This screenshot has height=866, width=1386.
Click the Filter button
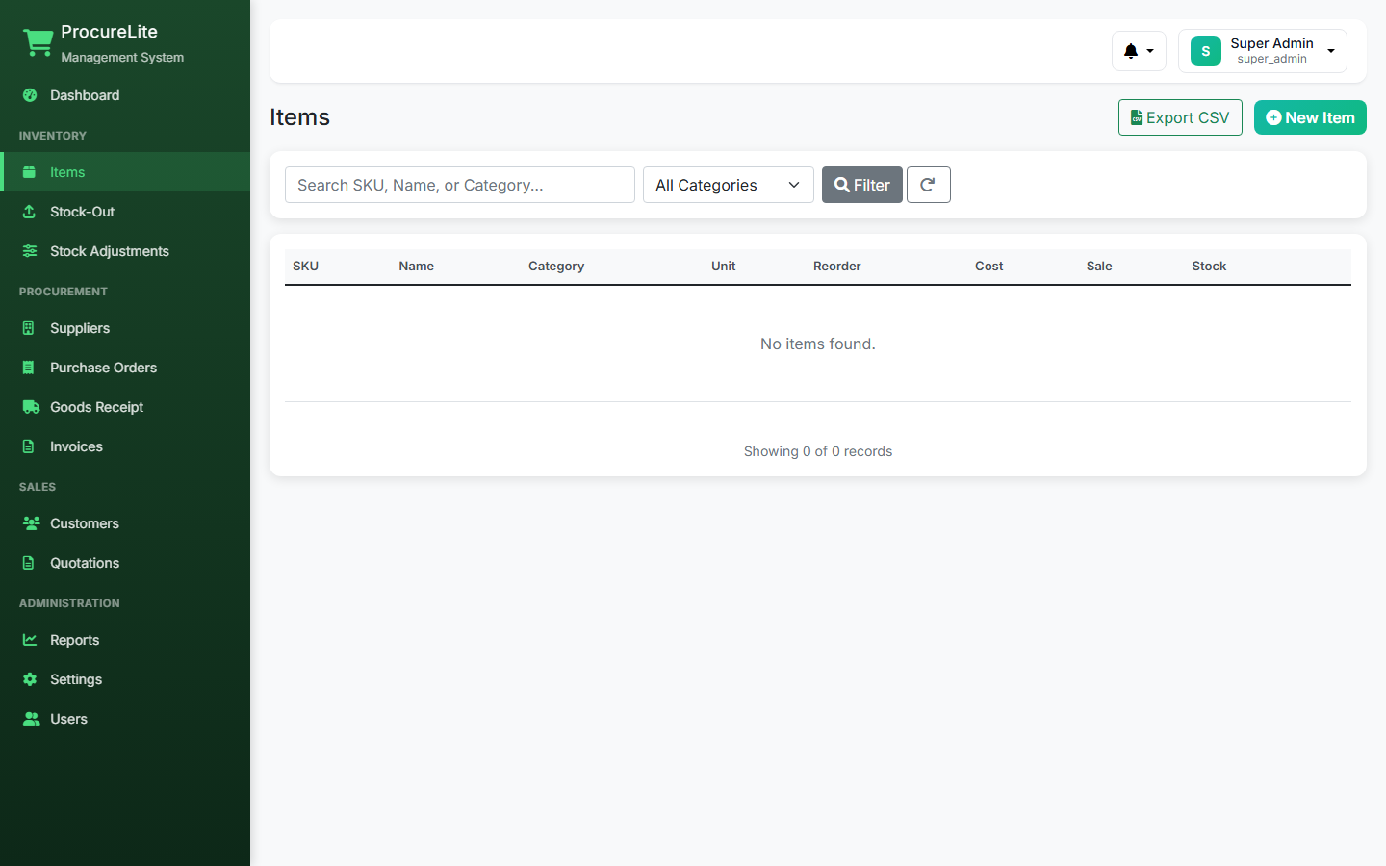pyautogui.click(x=862, y=185)
